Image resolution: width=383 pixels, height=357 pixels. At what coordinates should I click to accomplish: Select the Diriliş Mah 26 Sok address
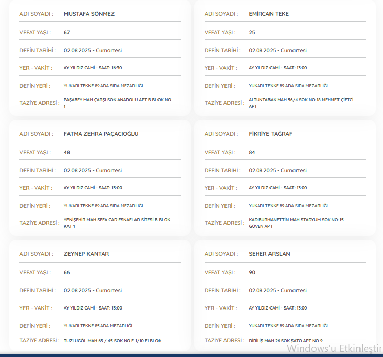[x=285, y=341]
